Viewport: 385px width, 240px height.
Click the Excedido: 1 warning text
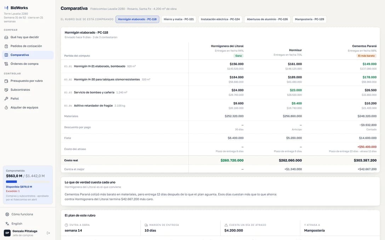[13, 191]
